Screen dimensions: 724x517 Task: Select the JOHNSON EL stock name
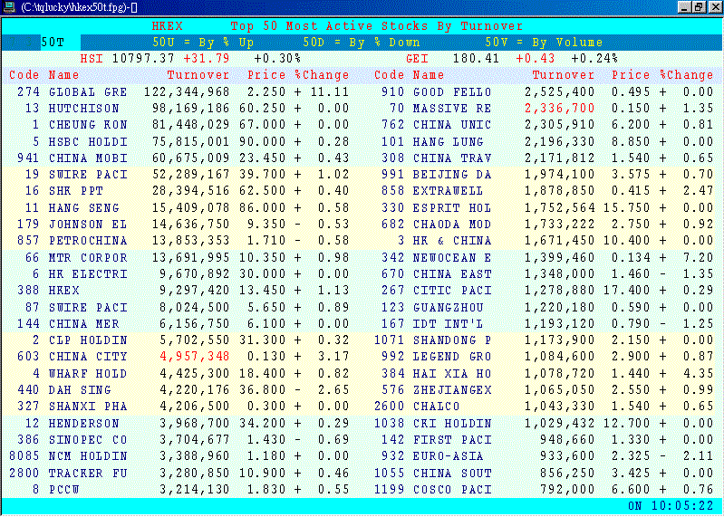[88, 225]
